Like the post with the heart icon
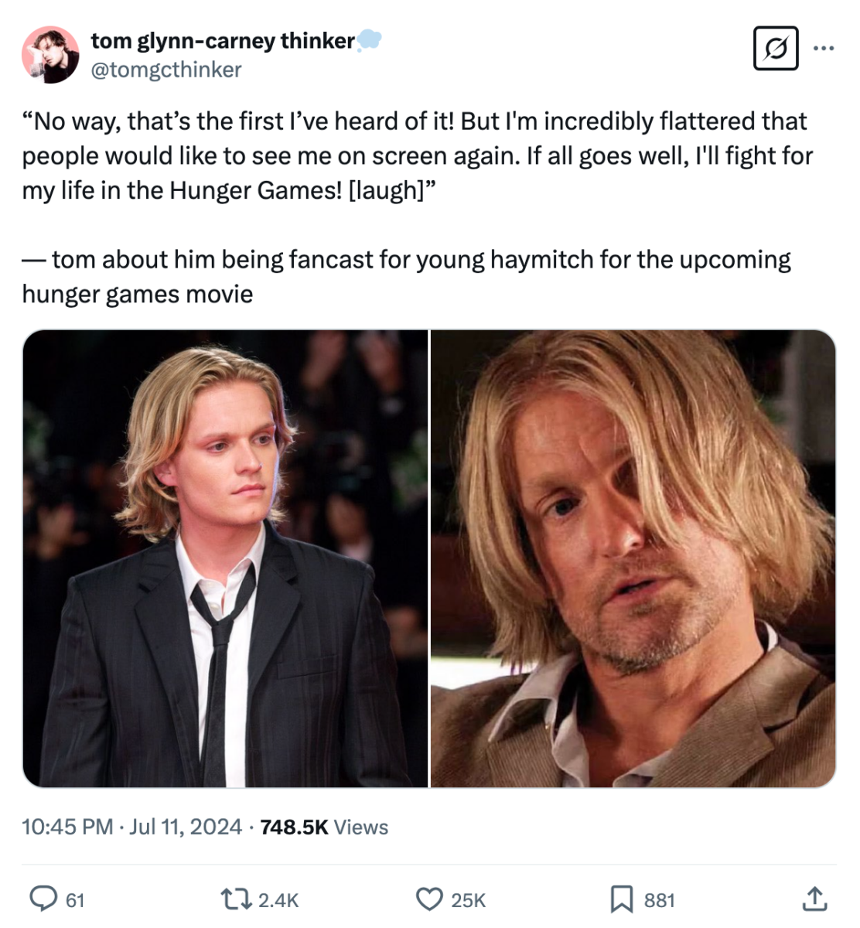 click(429, 899)
